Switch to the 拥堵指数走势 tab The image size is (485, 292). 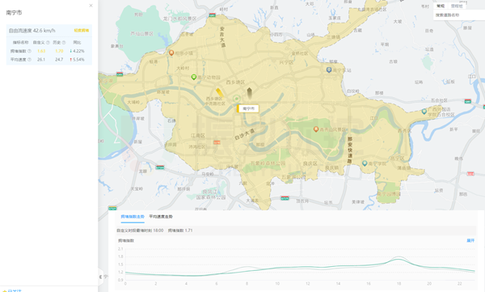(x=133, y=217)
